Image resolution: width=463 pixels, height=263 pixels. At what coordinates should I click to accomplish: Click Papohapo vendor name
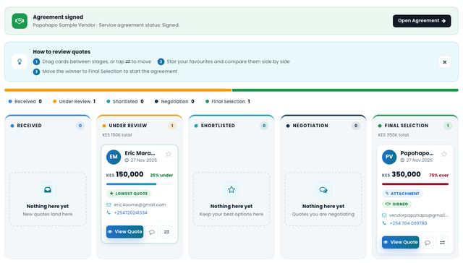click(x=417, y=153)
